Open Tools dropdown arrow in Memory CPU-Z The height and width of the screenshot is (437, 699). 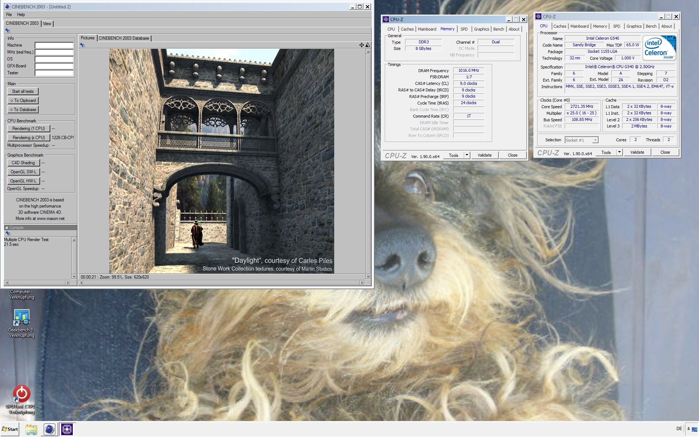[467, 155]
